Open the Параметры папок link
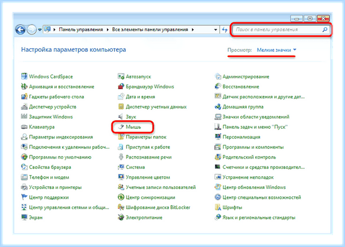Image resolution: width=345 pixels, height=247 pixels. tap(146, 137)
